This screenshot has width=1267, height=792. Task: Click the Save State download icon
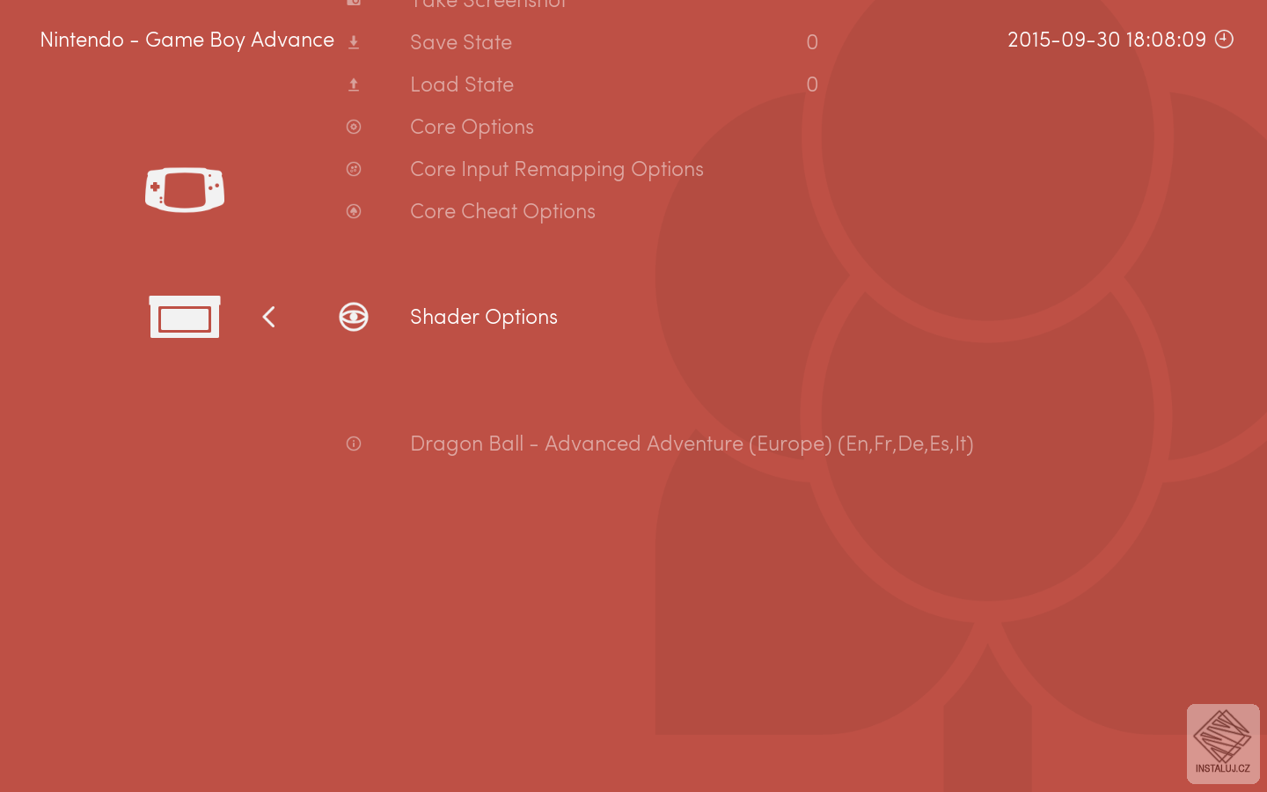click(x=354, y=42)
